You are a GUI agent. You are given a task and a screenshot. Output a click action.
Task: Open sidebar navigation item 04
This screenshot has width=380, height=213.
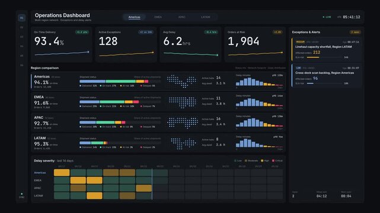[22, 46]
